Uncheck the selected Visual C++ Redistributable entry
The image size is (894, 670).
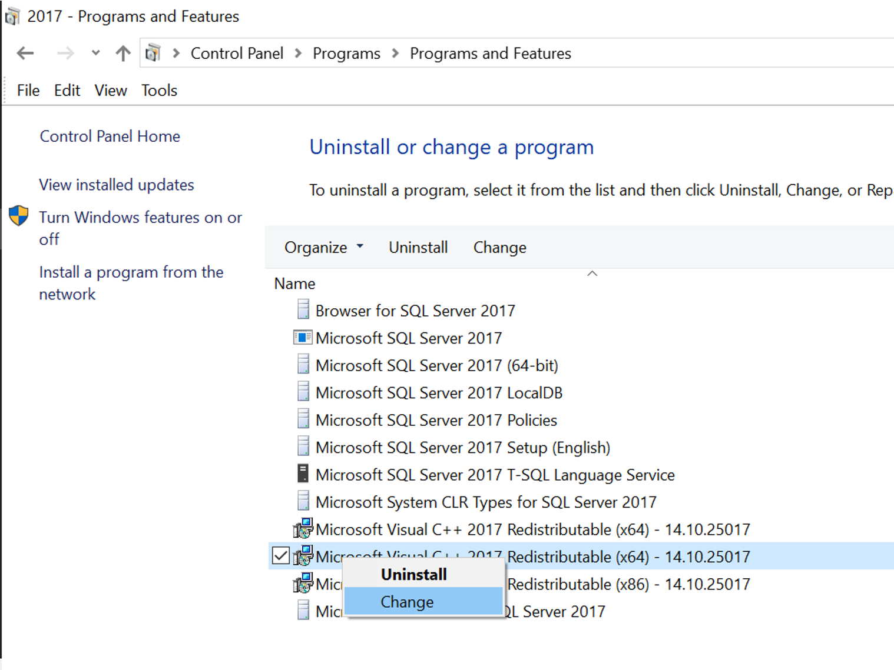[x=281, y=555]
